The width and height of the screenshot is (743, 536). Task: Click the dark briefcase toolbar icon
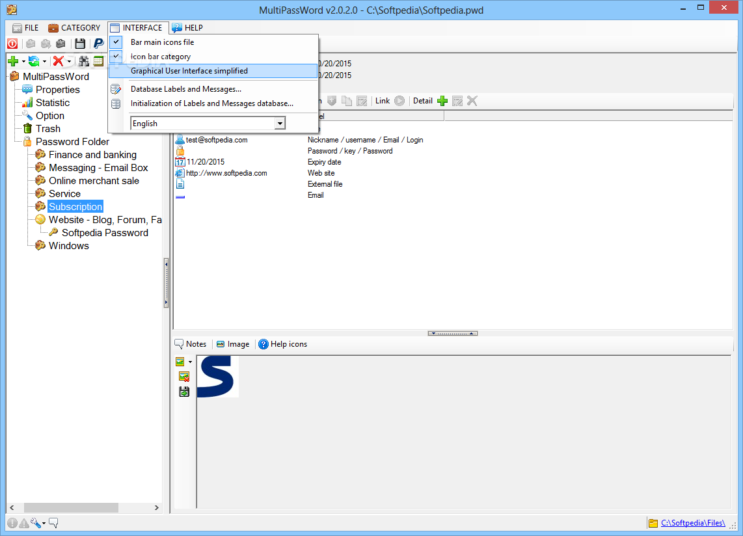pyautogui.click(x=61, y=44)
